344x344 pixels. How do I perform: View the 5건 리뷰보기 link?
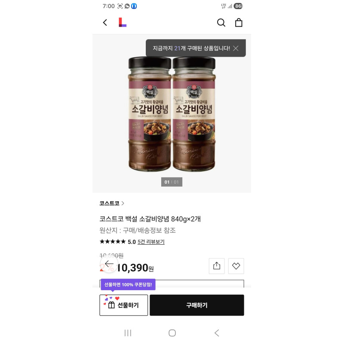(x=151, y=242)
